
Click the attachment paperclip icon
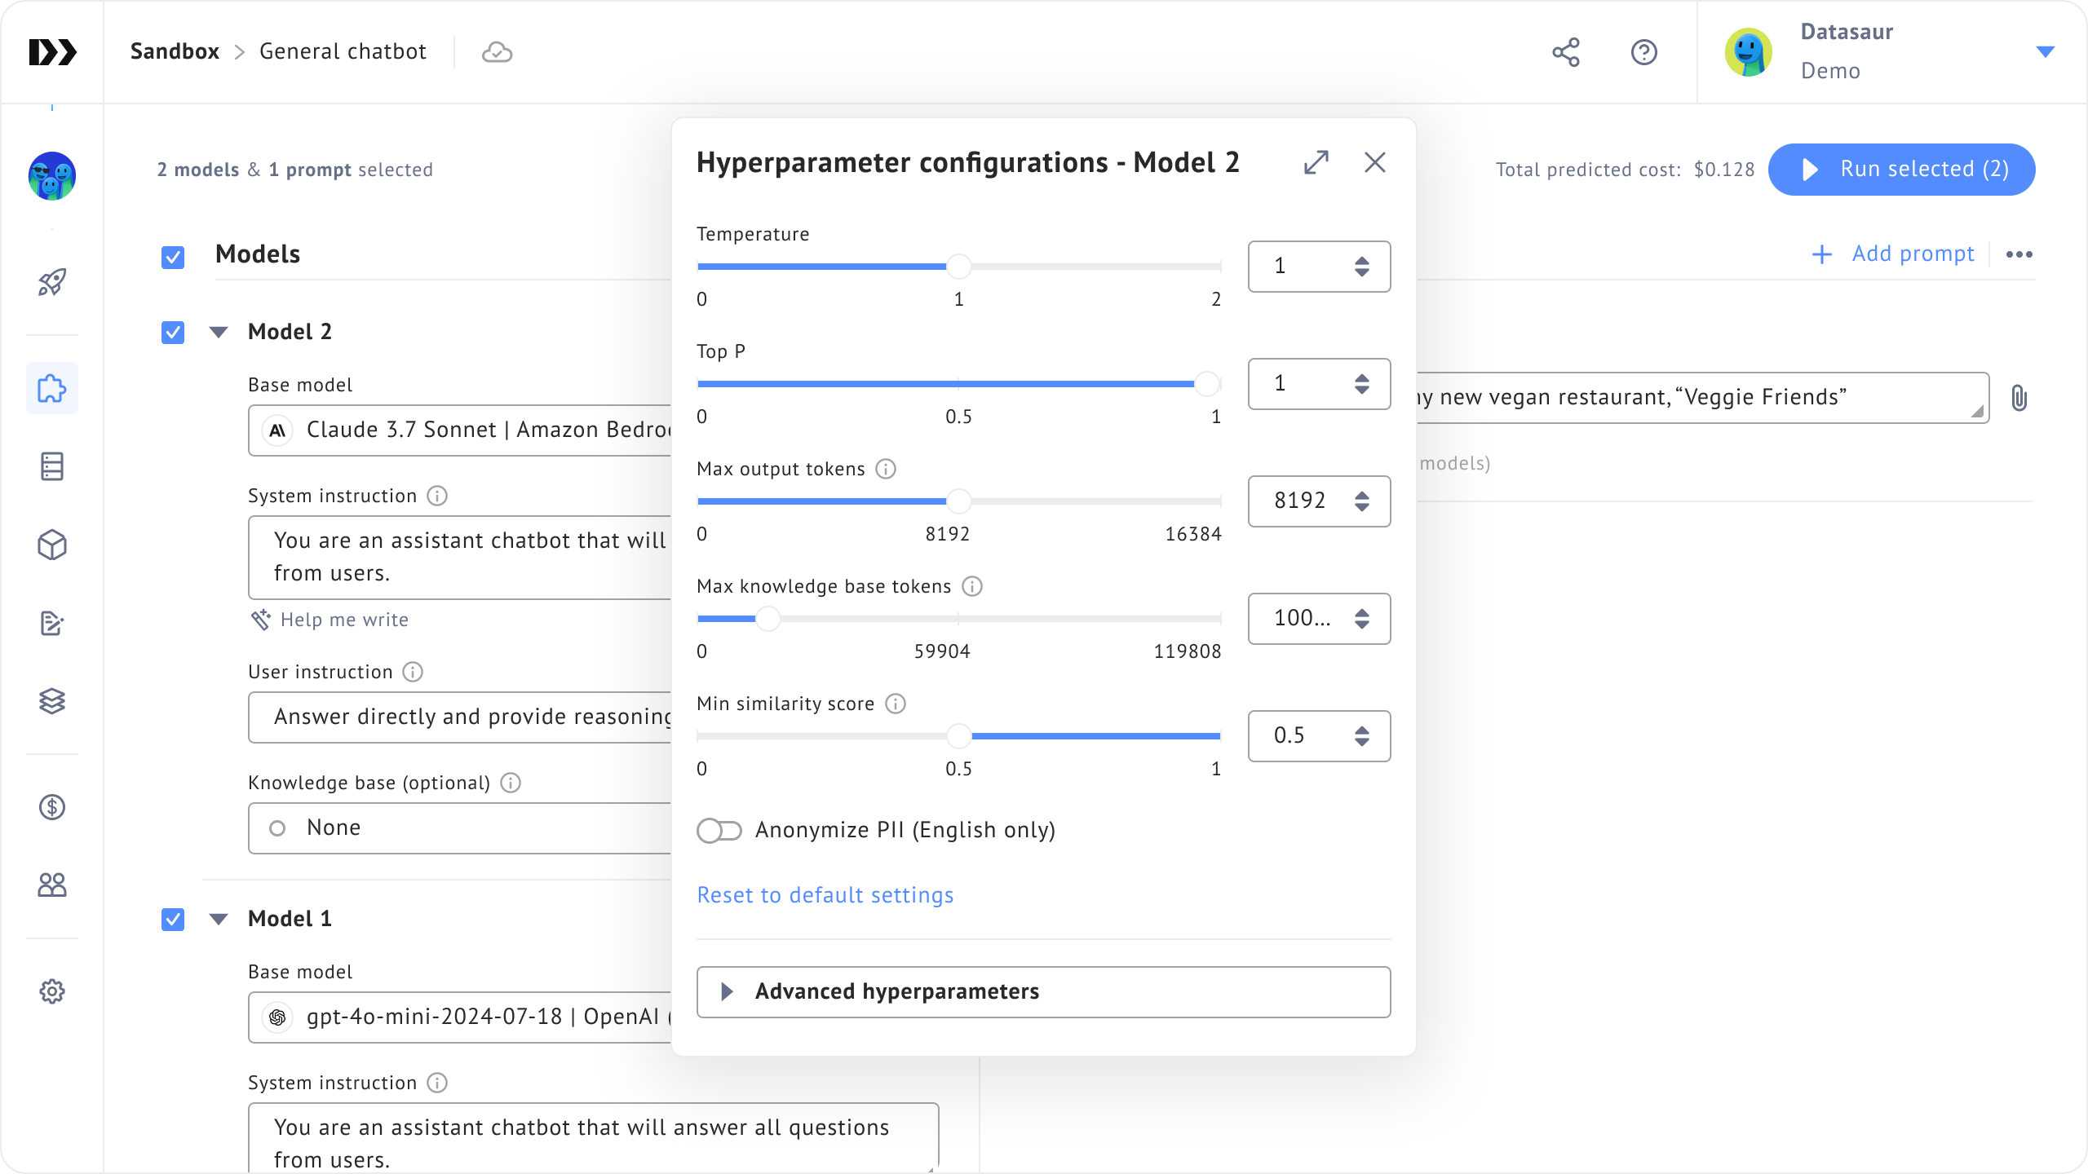[2019, 398]
